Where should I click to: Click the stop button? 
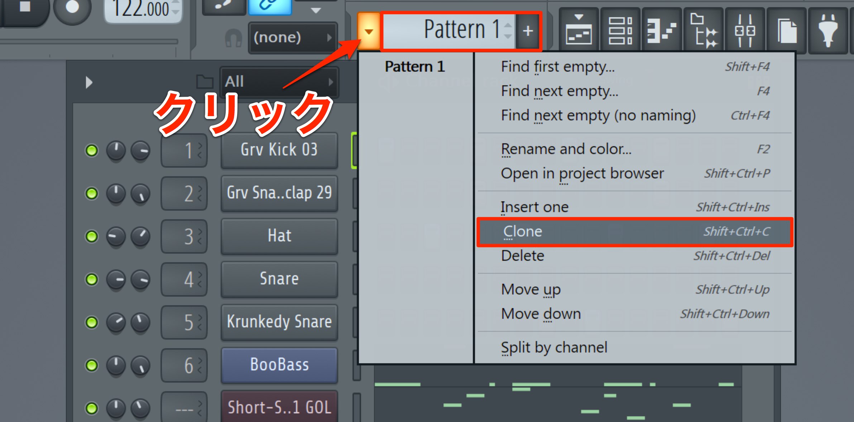tap(24, 7)
